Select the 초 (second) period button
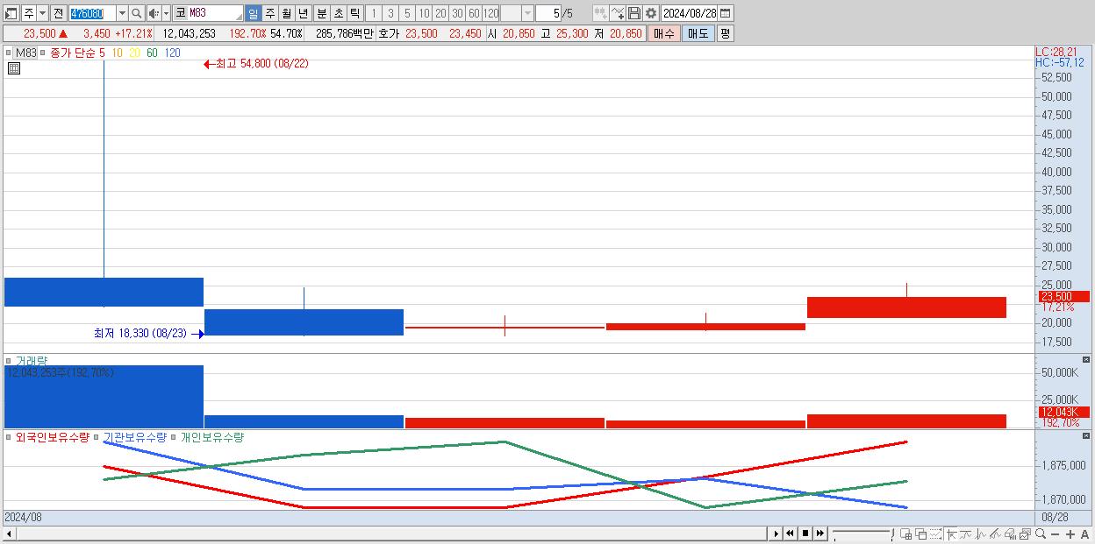The height and width of the screenshot is (544, 1095). pyautogui.click(x=338, y=13)
